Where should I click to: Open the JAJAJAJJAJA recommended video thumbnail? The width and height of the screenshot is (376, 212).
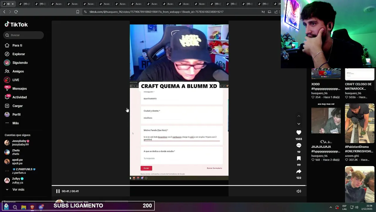[x=326, y=123]
